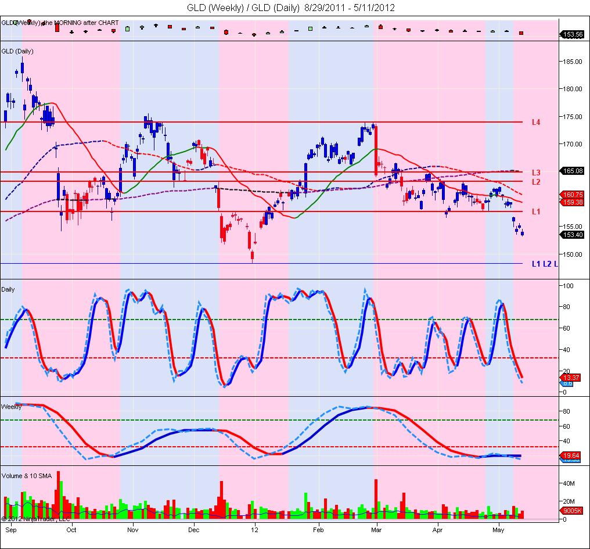Click the 60 label on Weekly stochastic axis
The height and width of the screenshot is (549, 590).
(566, 426)
